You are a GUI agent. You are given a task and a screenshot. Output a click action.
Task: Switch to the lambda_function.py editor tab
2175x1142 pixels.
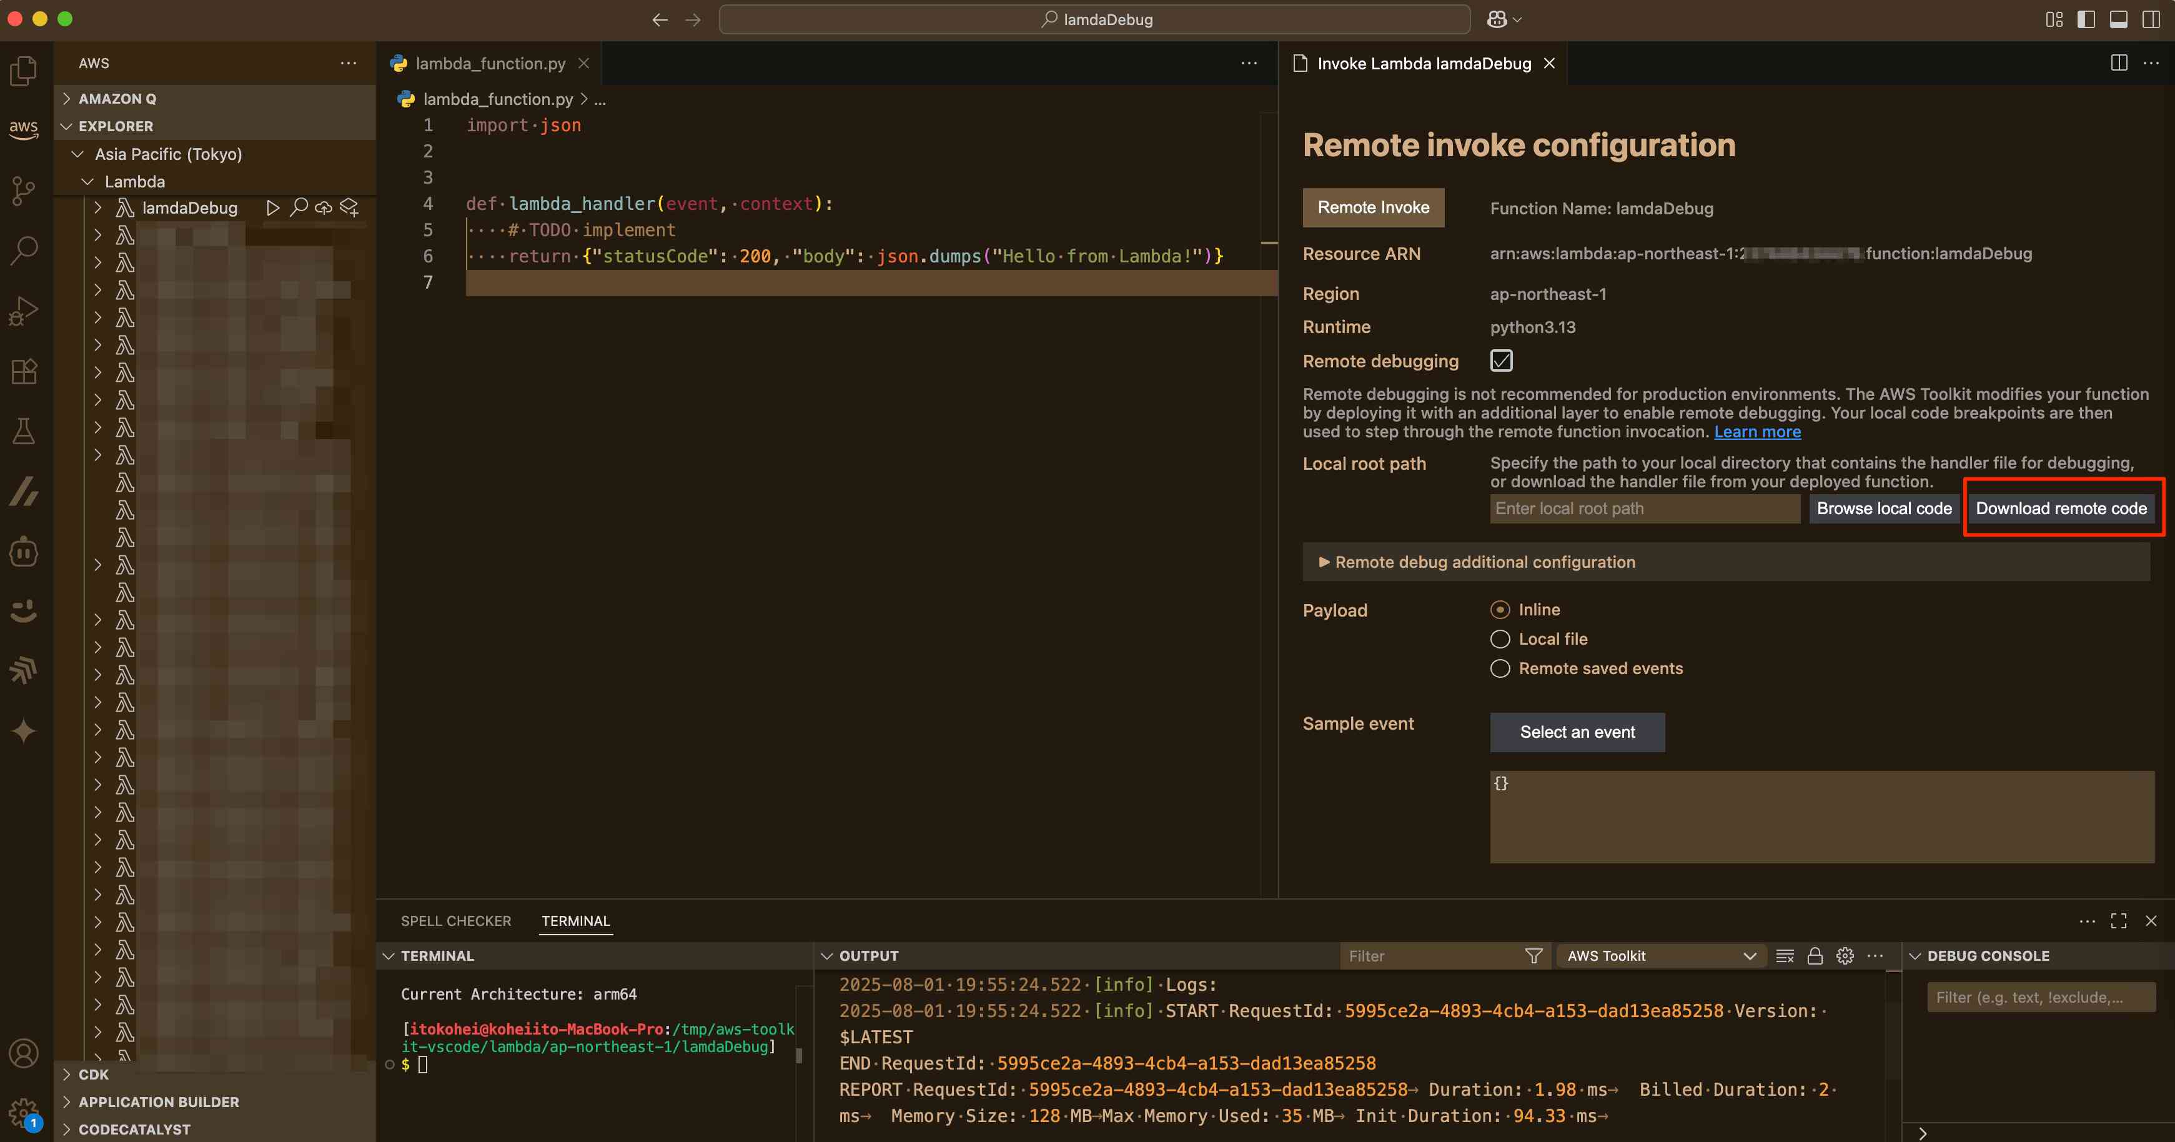pos(490,63)
